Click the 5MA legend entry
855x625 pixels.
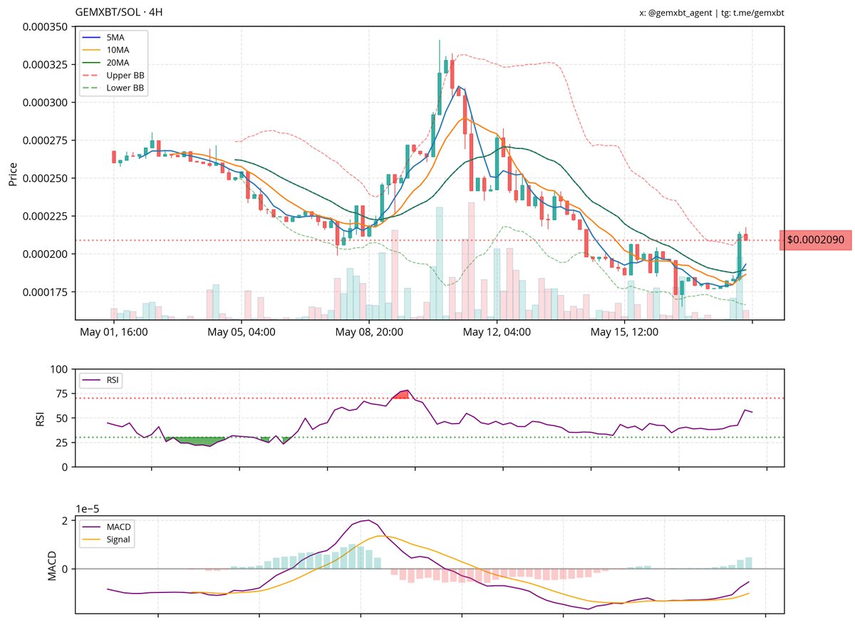(103, 37)
